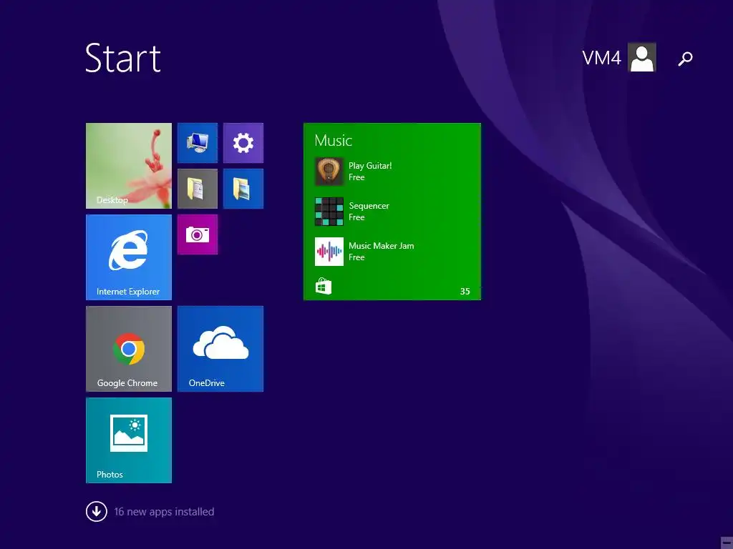Click '16 new apps installed' text
This screenshot has height=549, width=733.
tap(164, 512)
